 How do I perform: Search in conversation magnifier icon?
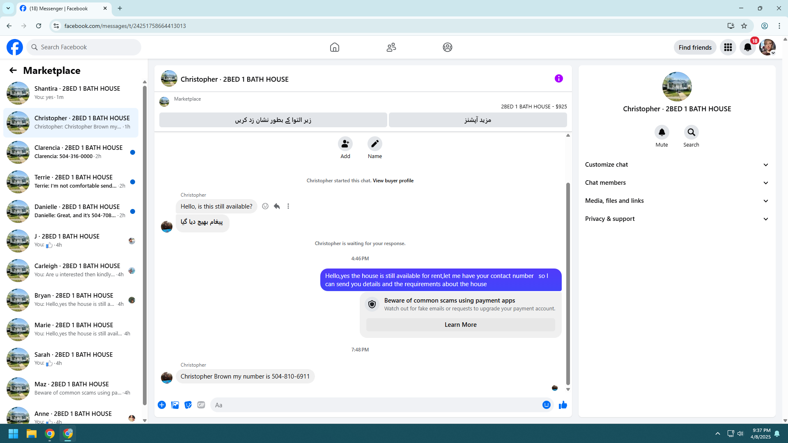coord(692,132)
